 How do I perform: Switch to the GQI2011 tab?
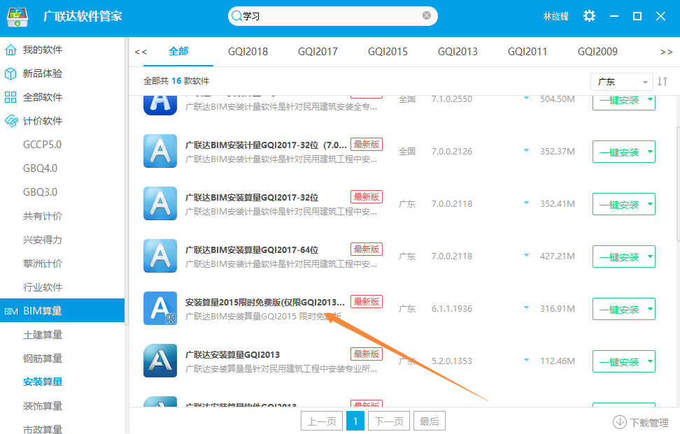pyautogui.click(x=527, y=52)
